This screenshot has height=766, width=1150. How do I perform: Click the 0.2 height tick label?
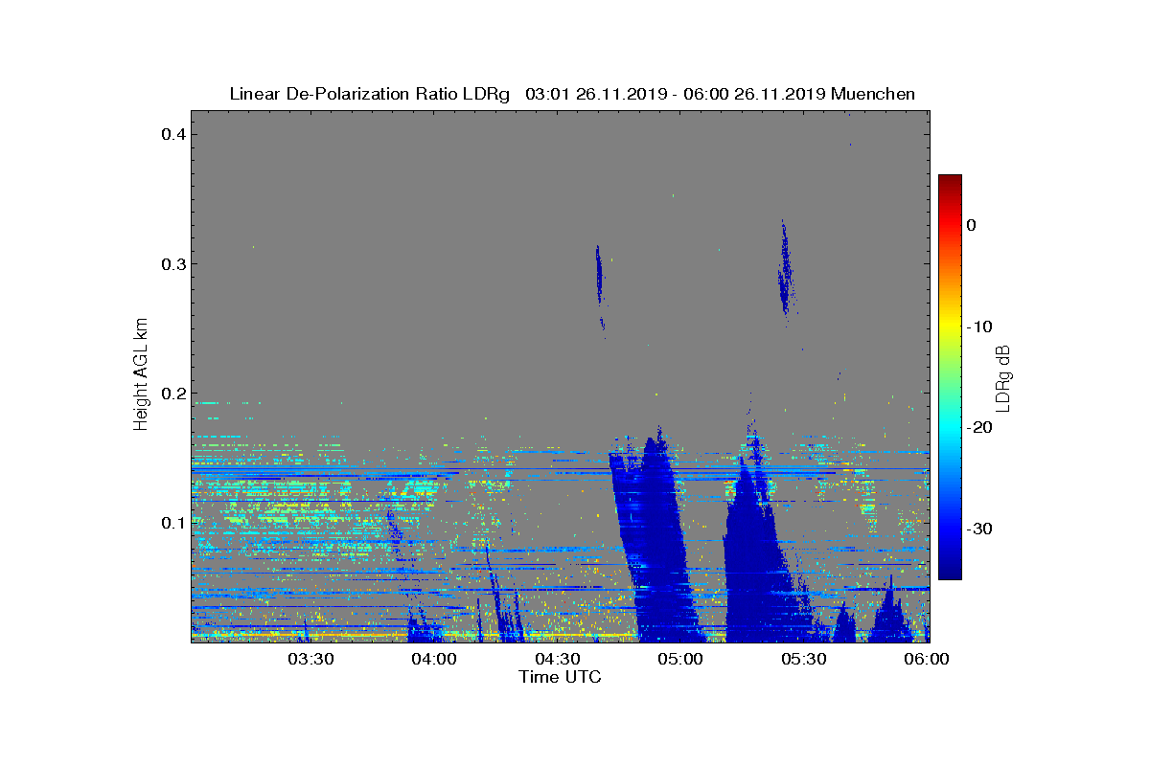172,393
